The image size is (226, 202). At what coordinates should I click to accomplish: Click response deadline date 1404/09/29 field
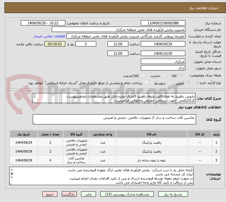coord(163,44)
